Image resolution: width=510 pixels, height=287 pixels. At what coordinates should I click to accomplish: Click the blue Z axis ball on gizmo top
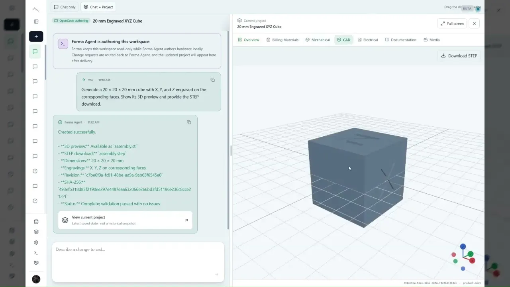click(x=463, y=247)
